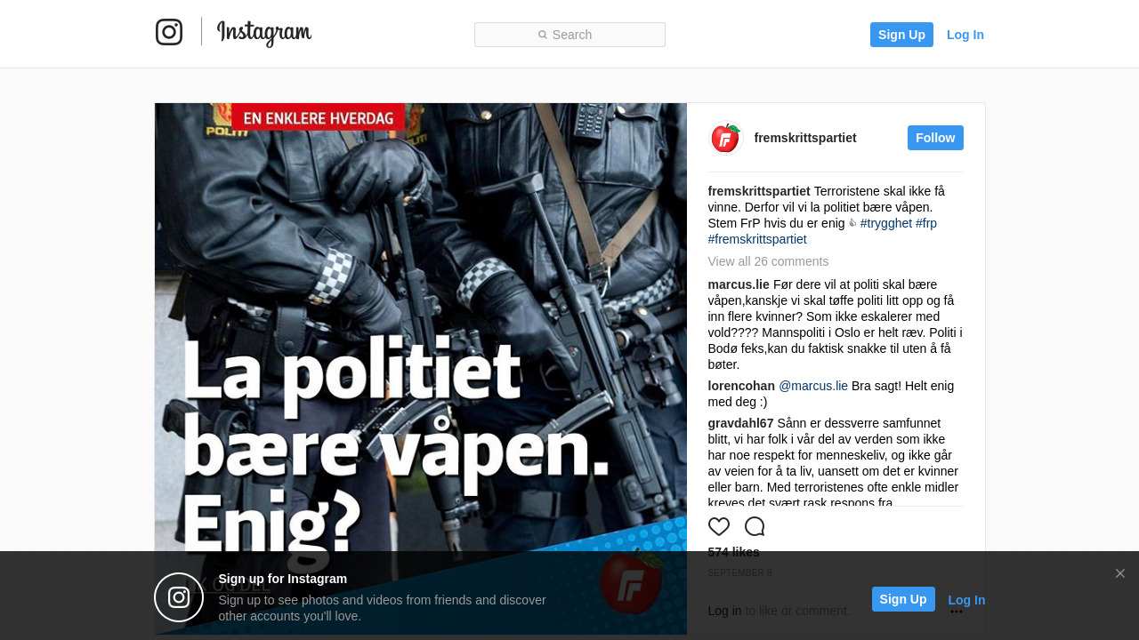Click the Sign Up button in header
The height and width of the screenshot is (640, 1139).
pos(901,35)
